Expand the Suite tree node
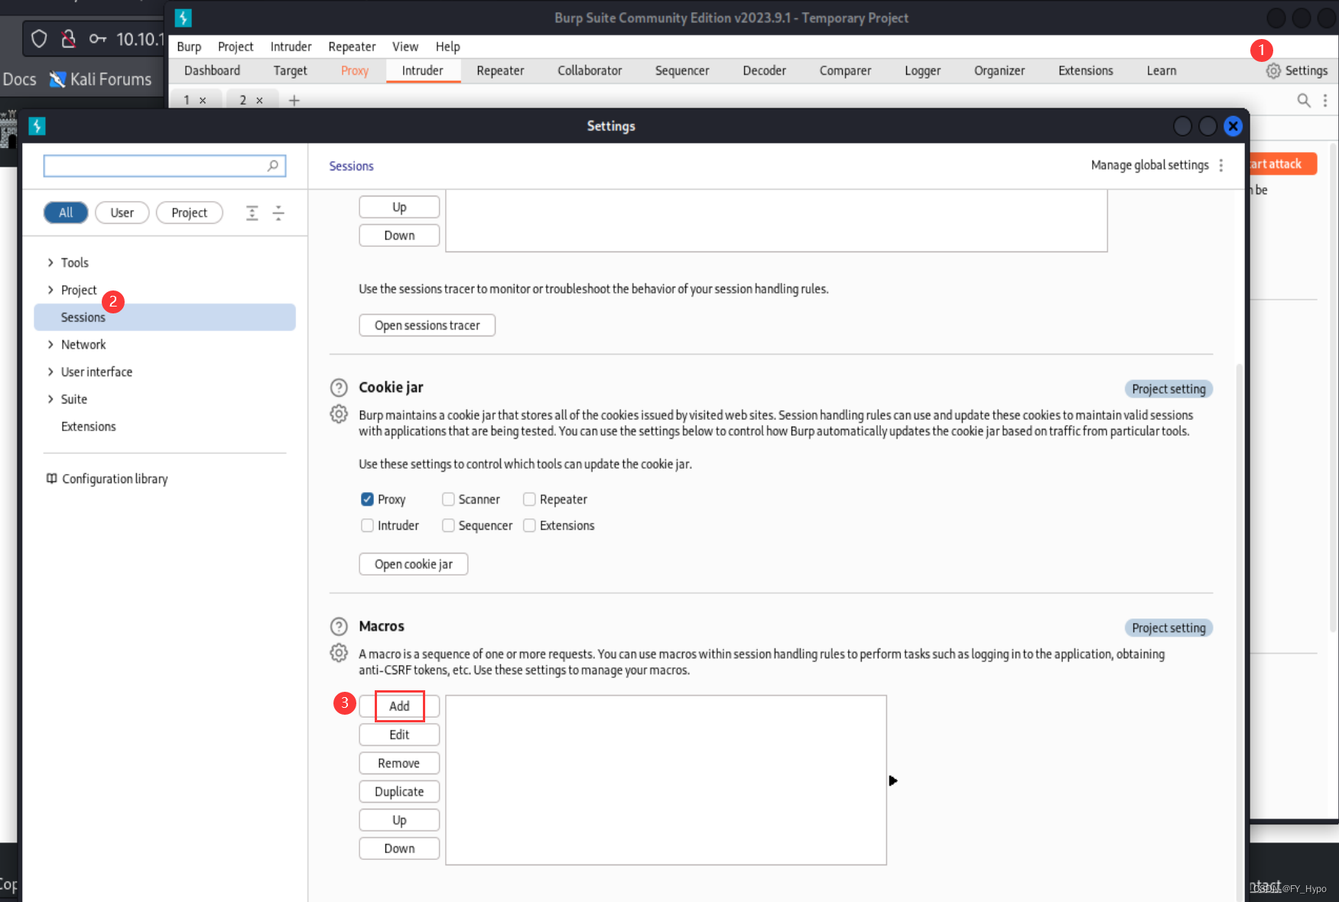 pos(50,399)
